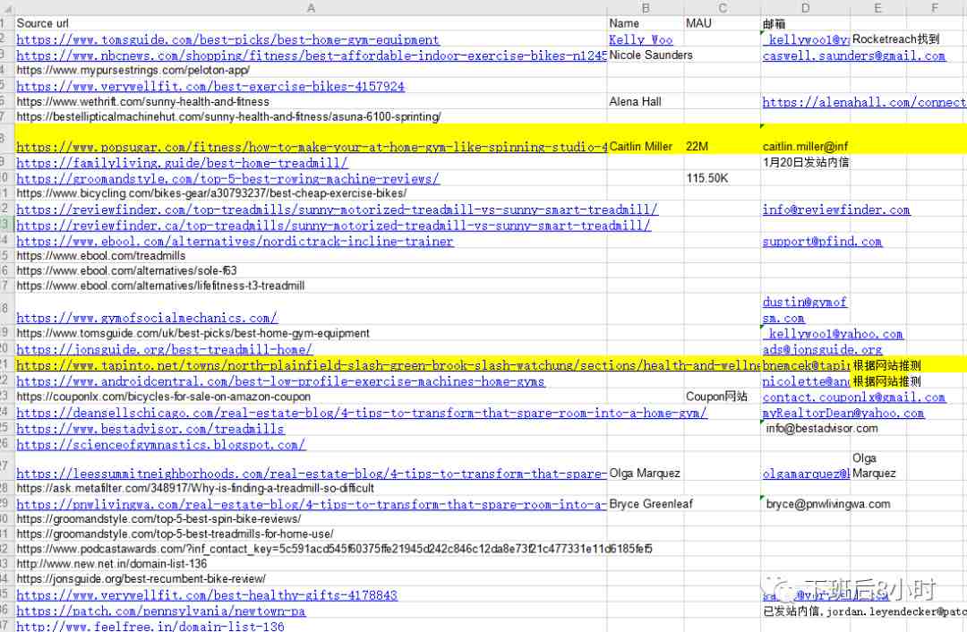Open the tapinto.net link in yellow row
967x632 pixels.
tap(389, 365)
